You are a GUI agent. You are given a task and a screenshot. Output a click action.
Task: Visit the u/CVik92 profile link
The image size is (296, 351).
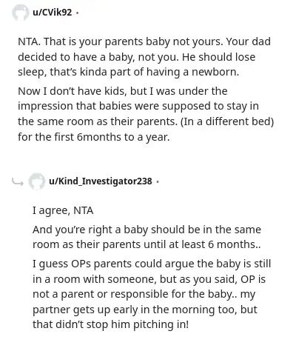[53, 12]
